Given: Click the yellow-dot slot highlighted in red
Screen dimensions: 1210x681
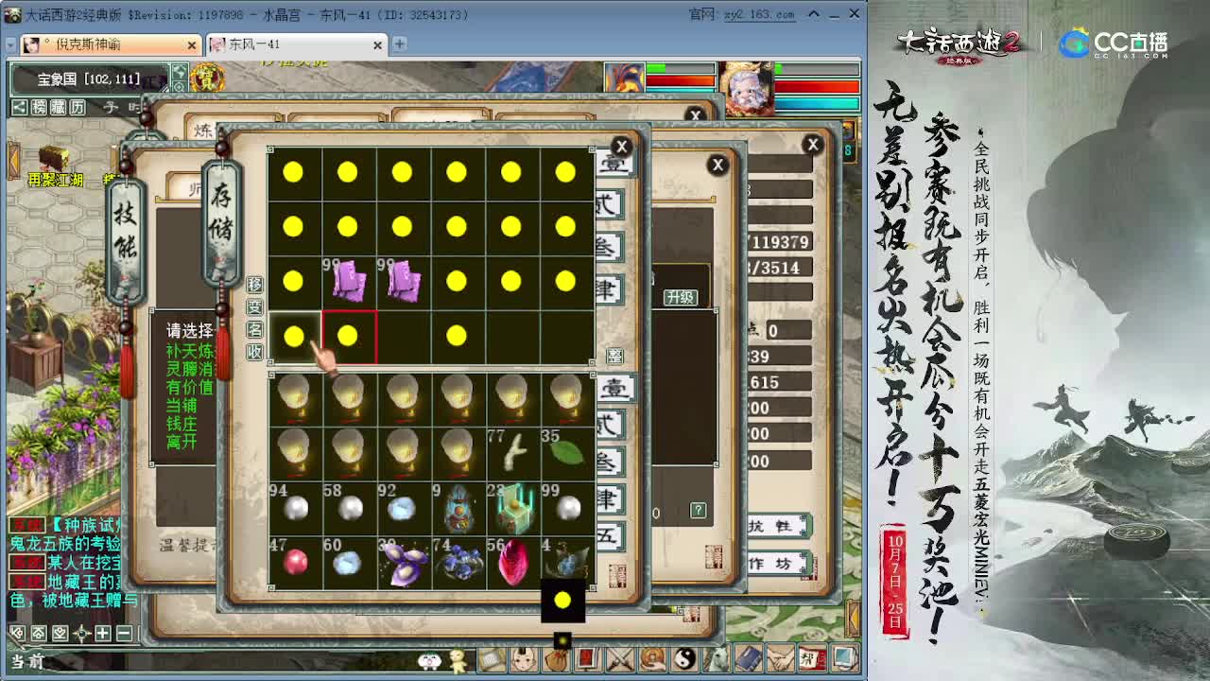Looking at the screenshot, I should [x=349, y=336].
